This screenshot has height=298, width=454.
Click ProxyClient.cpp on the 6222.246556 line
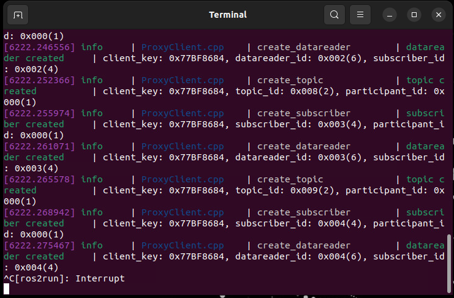183,47
